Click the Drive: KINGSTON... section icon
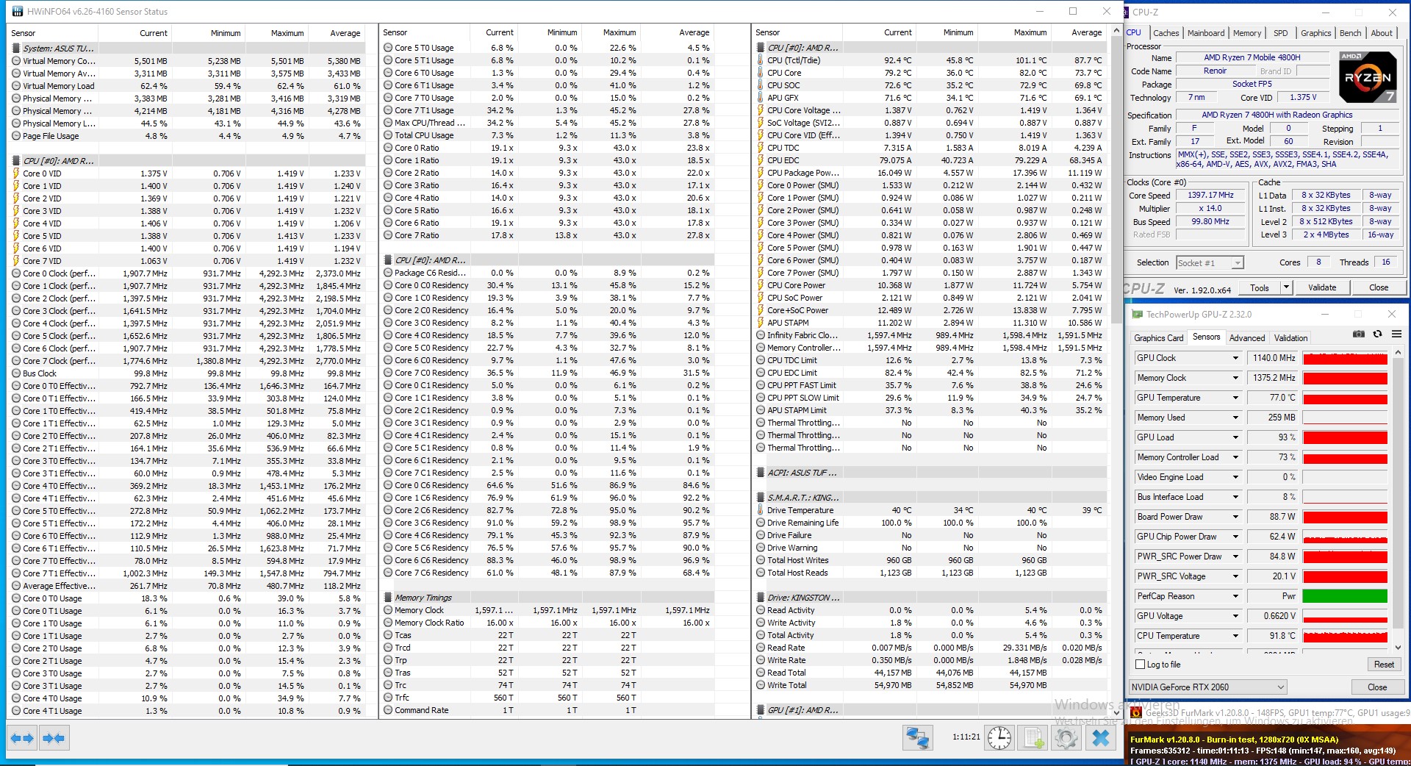 coord(761,598)
